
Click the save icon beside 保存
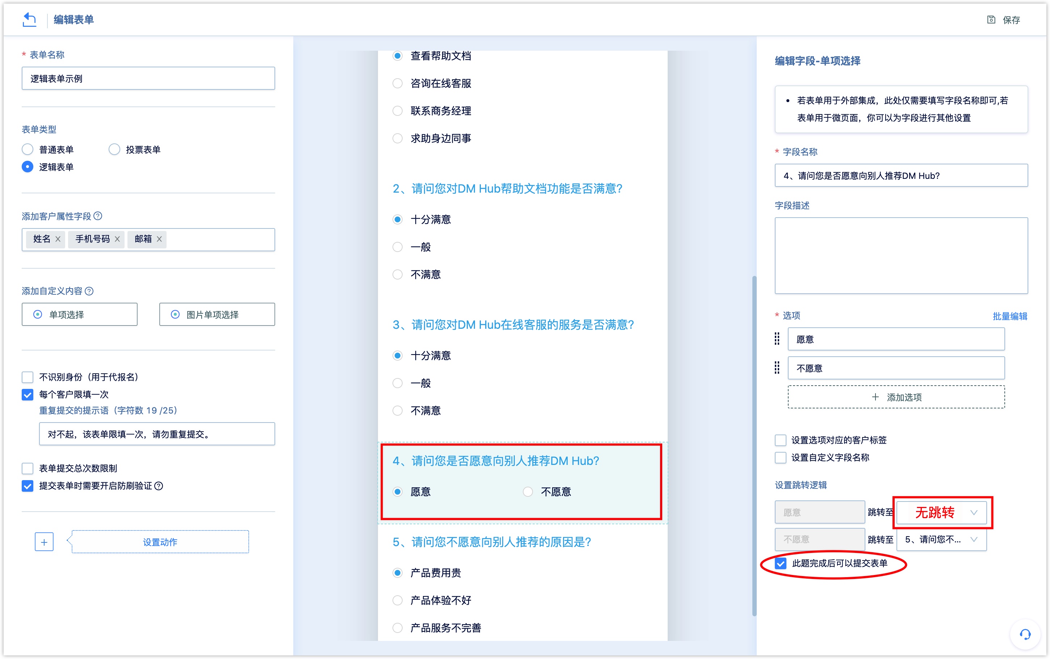point(991,20)
